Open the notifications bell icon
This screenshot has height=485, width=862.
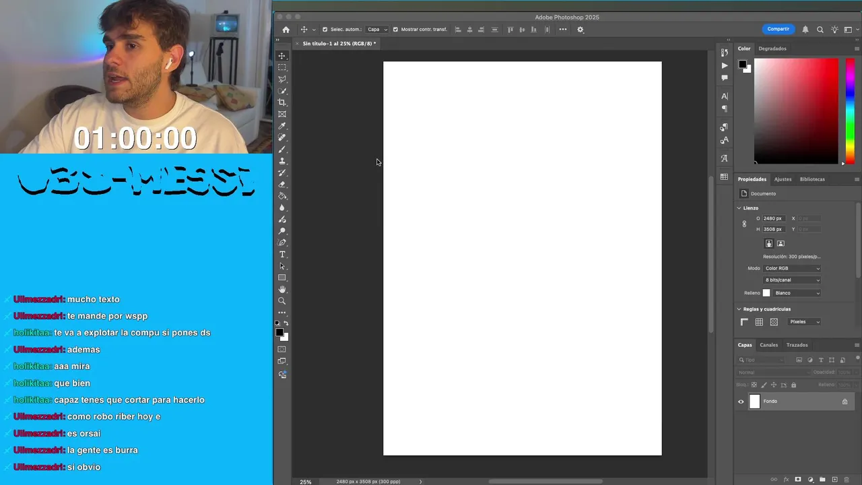point(805,30)
